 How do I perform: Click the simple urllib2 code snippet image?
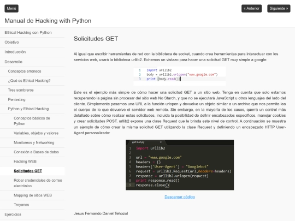click(x=180, y=76)
